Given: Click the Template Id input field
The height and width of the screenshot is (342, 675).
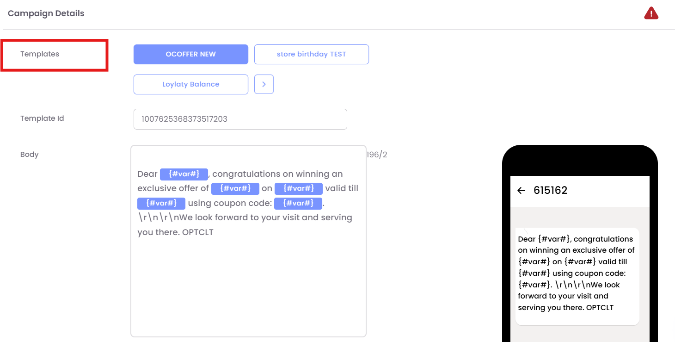Looking at the screenshot, I should pos(240,119).
